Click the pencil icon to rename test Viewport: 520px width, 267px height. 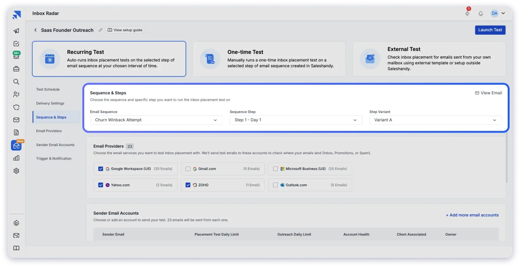tap(100, 30)
